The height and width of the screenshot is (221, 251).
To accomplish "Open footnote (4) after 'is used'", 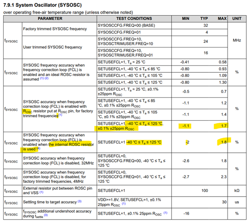I will (38, 148).
